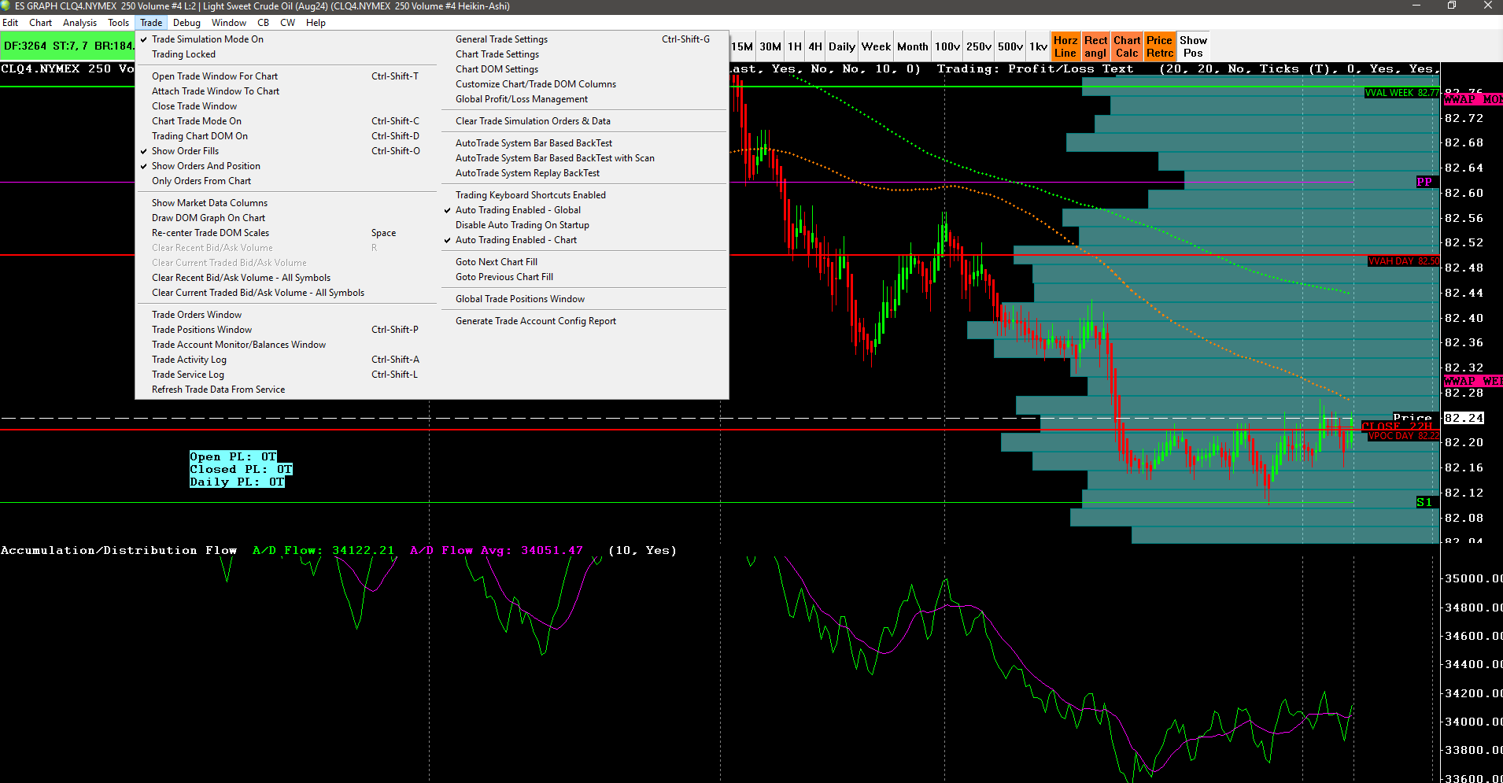
Task: Enable Trading Keyboard Shortcuts
Action: pos(583,195)
